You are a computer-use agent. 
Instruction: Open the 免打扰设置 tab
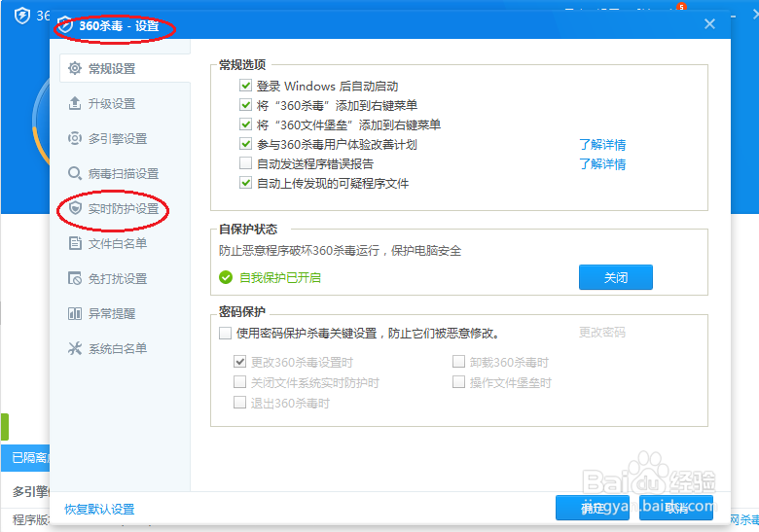coord(125,278)
